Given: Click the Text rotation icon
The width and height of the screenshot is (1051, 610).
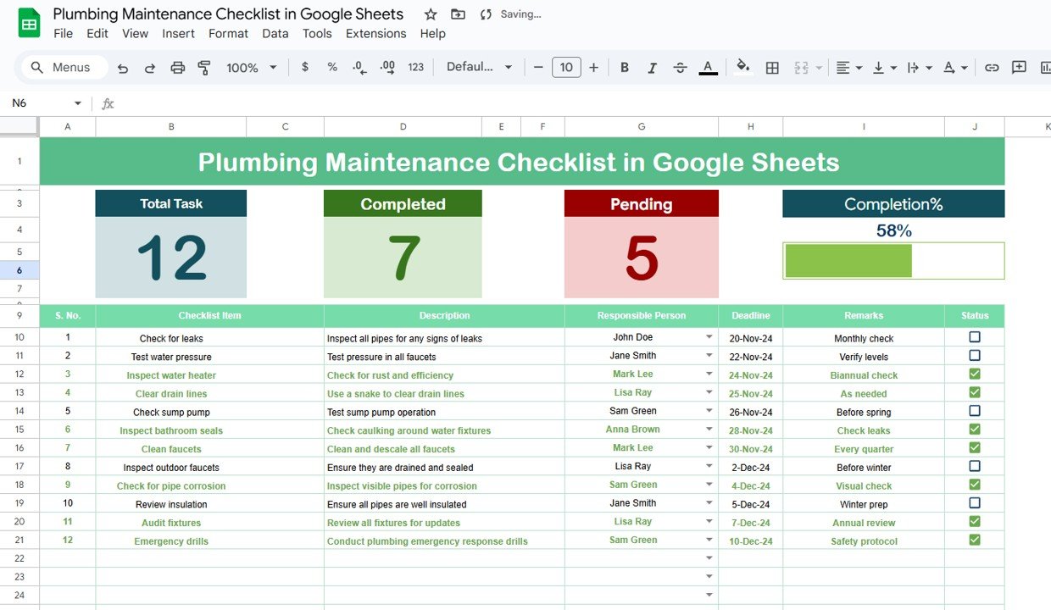Looking at the screenshot, I should [949, 68].
